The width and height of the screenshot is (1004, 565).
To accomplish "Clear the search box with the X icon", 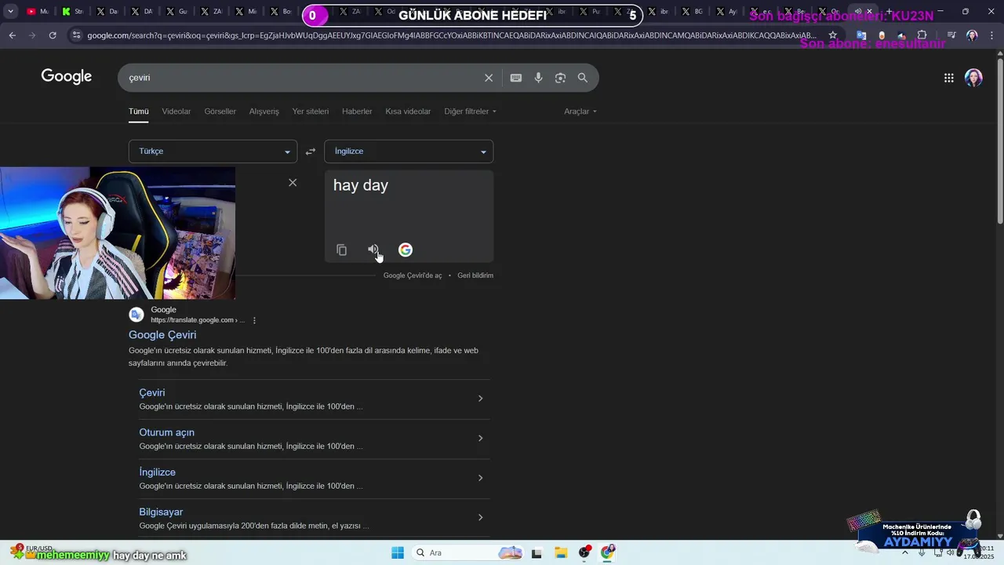I will 489,78.
